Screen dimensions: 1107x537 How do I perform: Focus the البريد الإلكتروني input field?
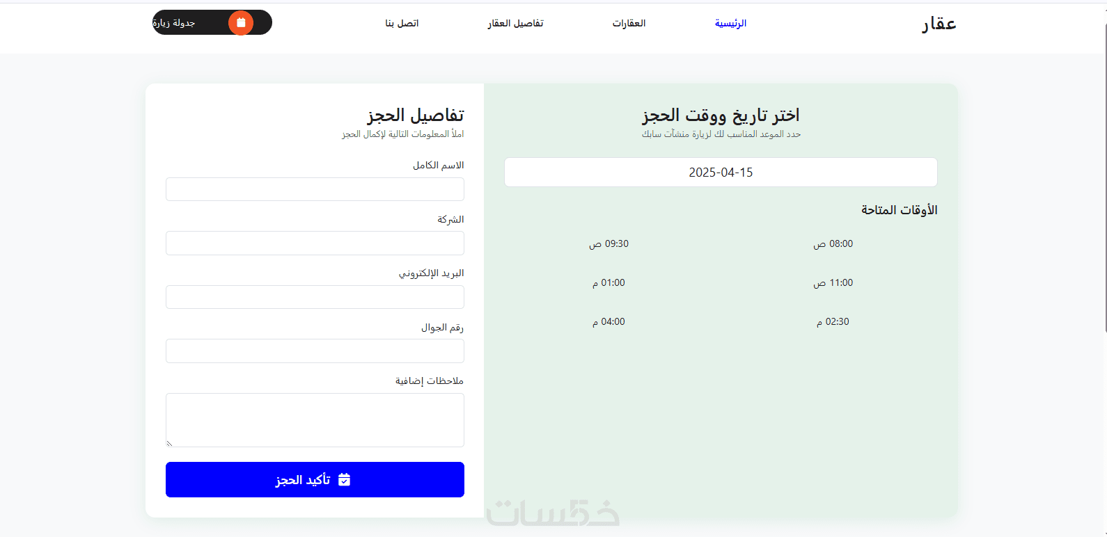pos(315,297)
